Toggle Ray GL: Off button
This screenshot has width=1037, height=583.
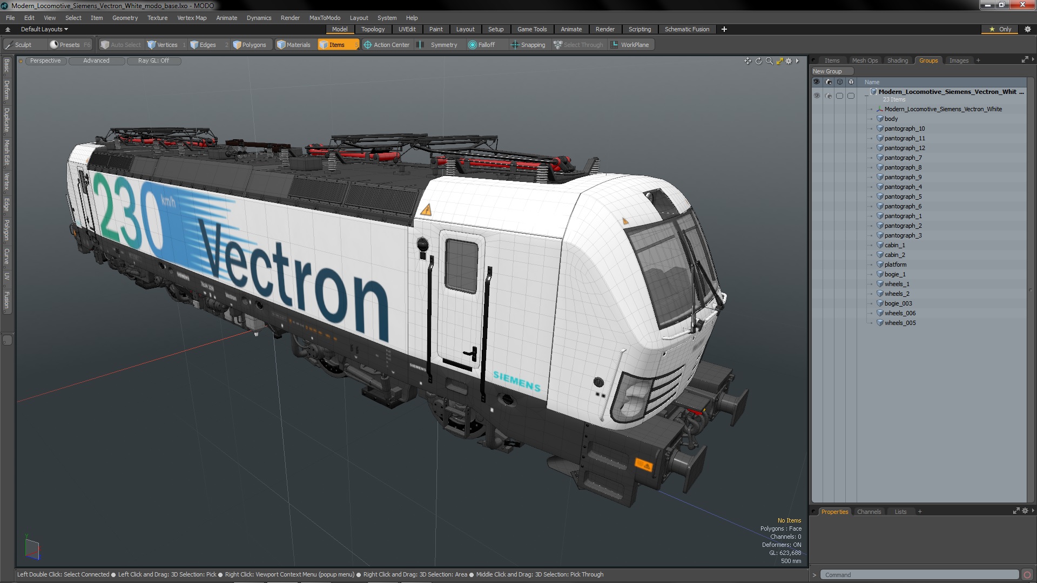pyautogui.click(x=153, y=61)
